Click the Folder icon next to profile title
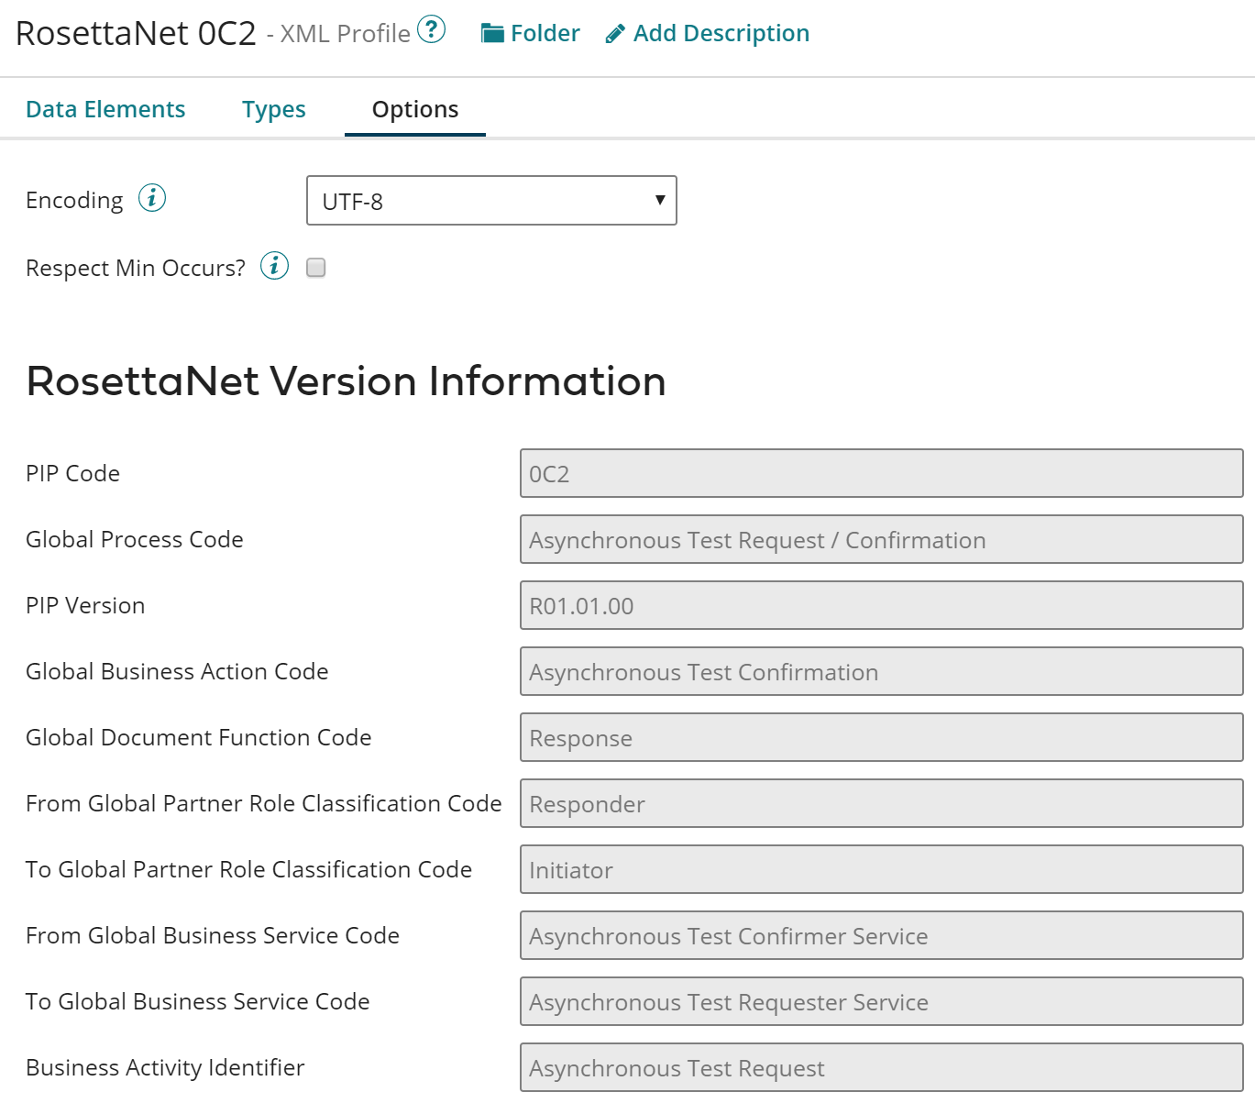Image resolution: width=1255 pixels, height=1103 pixels. tap(493, 32)
